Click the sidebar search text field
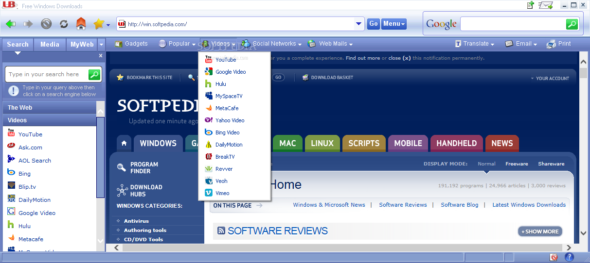590x263 pixels. pyautogui.click(x=47, y=74)
